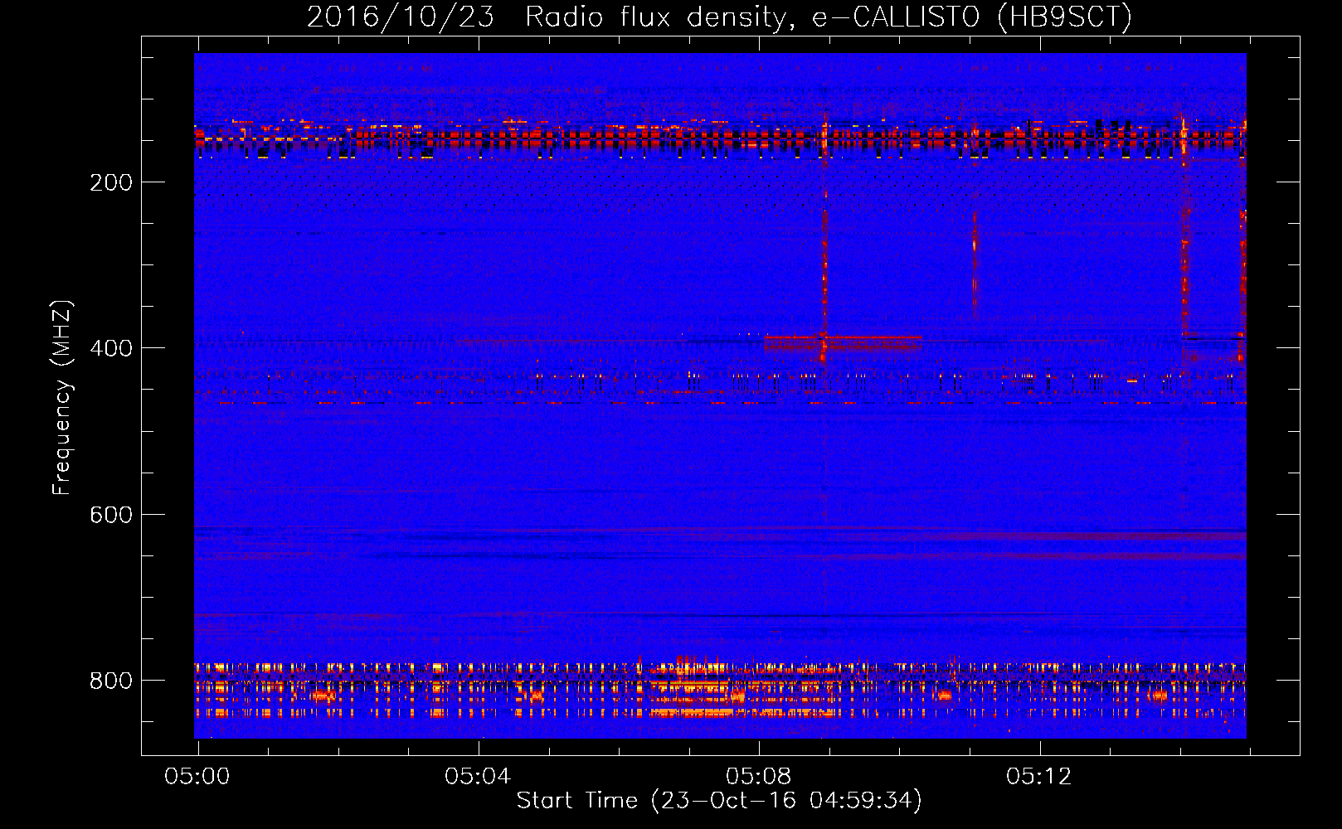Click the red horizontal burst band near 400 MHz
The width and height of the screenshot is (1342, 829).
pyautogui.click(x=843, y=342)
